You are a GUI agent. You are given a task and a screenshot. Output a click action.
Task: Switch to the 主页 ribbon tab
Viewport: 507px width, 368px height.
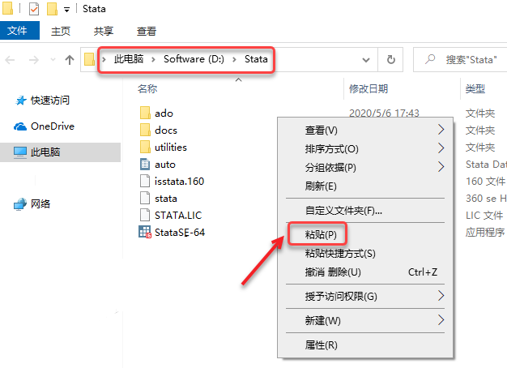coord(61,31)
